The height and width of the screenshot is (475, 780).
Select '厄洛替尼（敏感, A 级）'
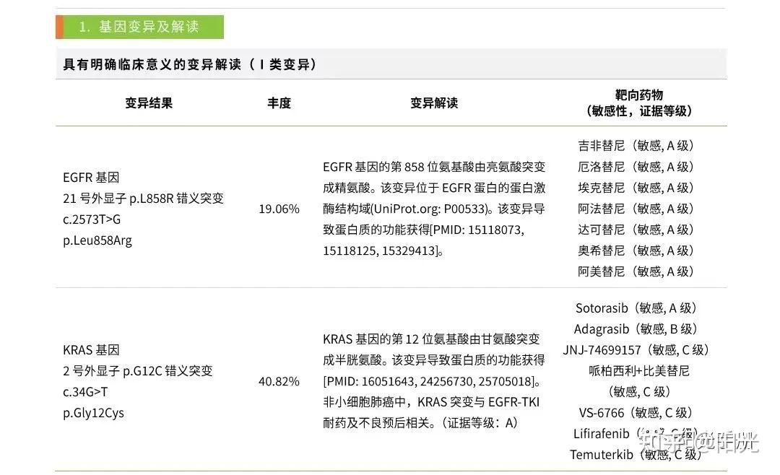click(x=636, y=167)
